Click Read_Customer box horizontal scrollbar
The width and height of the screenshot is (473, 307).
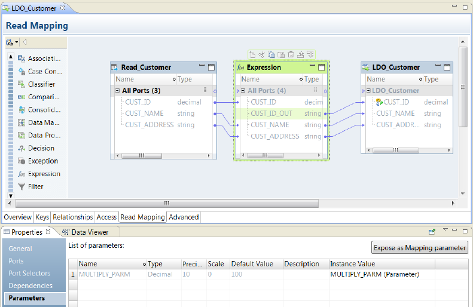[142, 156]
